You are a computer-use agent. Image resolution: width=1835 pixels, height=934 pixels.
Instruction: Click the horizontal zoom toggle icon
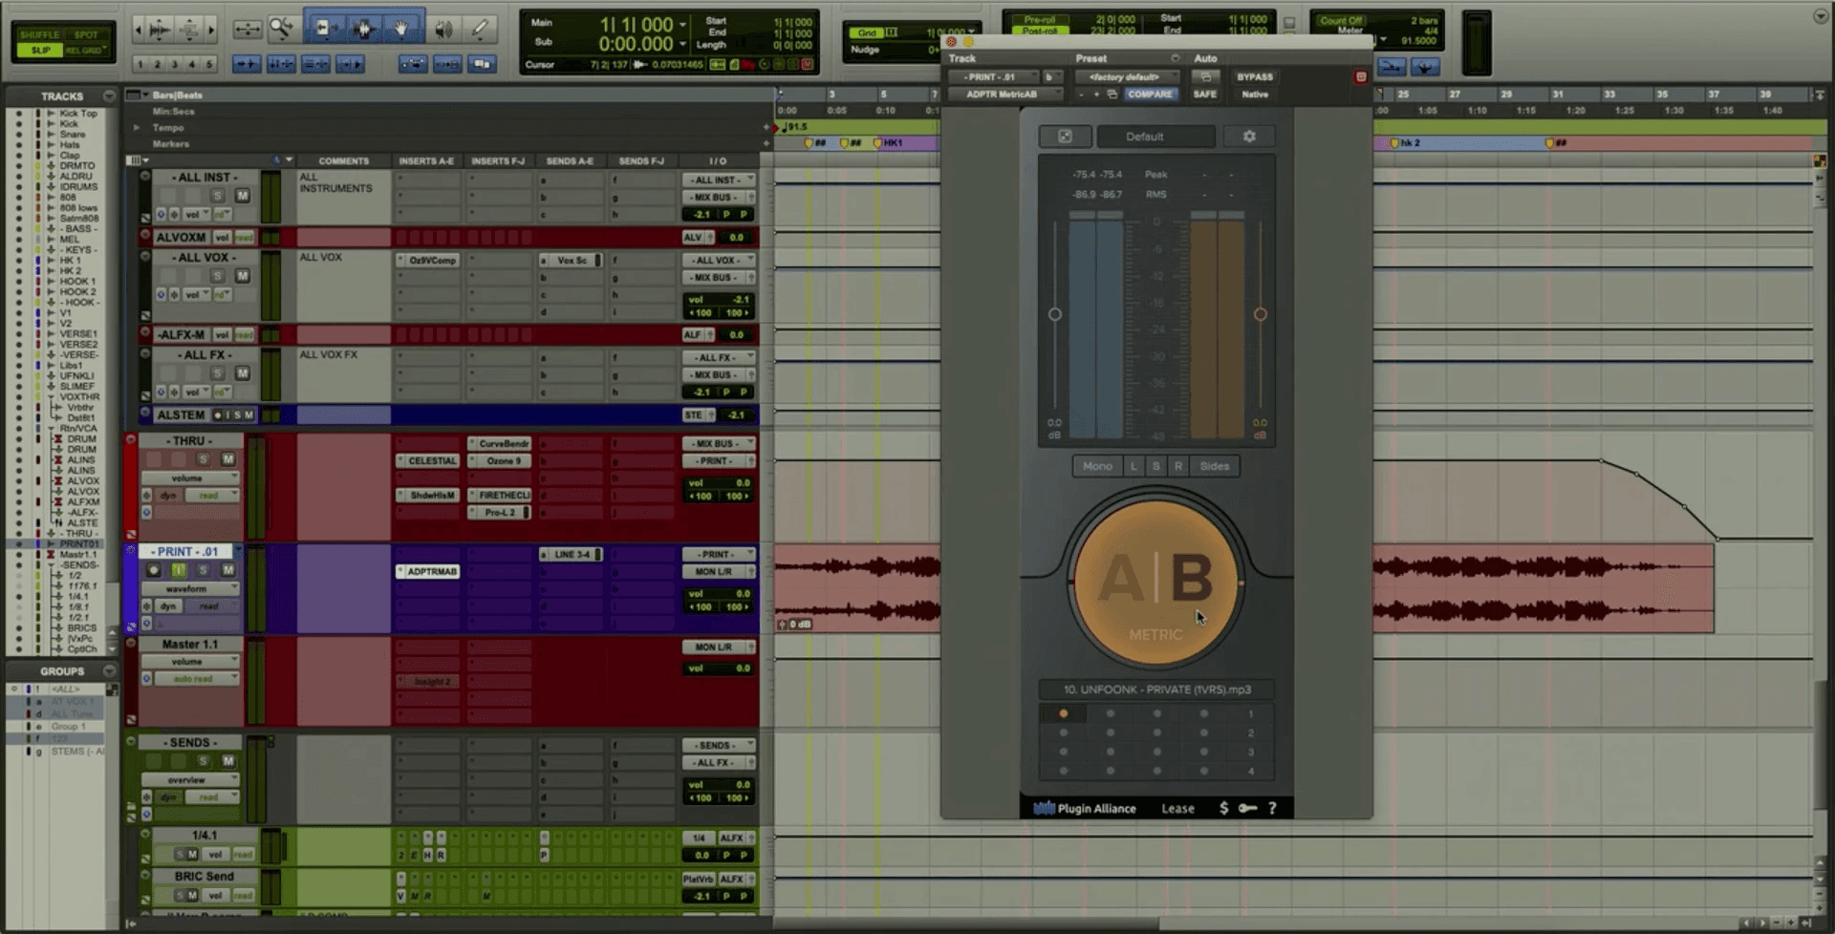[x=247, y=29]
